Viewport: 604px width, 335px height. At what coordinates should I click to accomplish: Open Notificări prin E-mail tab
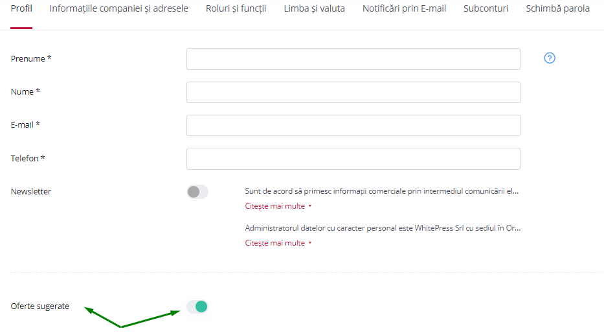point(404,8)
